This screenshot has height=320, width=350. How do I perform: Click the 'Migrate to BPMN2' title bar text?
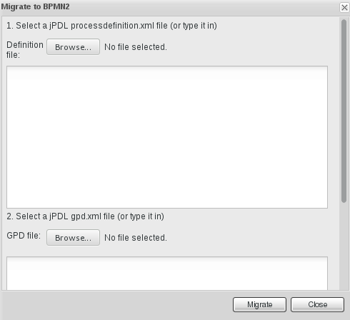tap(36, 6)
